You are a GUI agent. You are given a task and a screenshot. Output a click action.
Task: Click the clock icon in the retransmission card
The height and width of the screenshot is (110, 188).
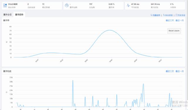tap(67, 5)
